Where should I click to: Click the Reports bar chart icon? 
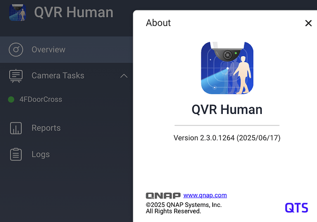16,128
